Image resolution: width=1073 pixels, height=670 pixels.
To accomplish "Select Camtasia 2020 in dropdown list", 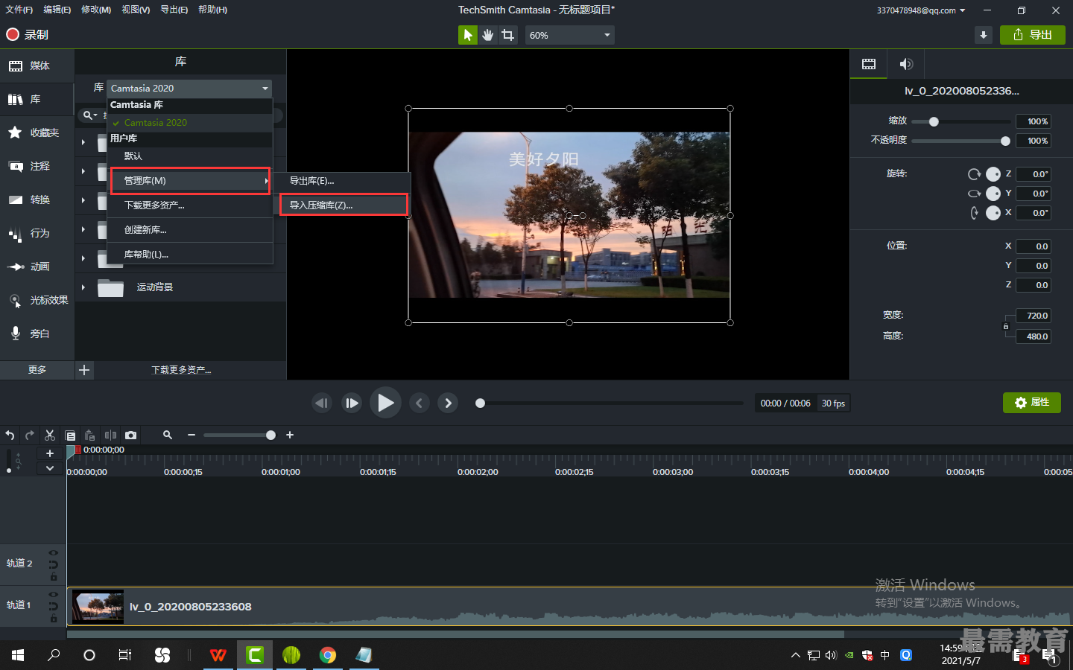I will point(190,123).
